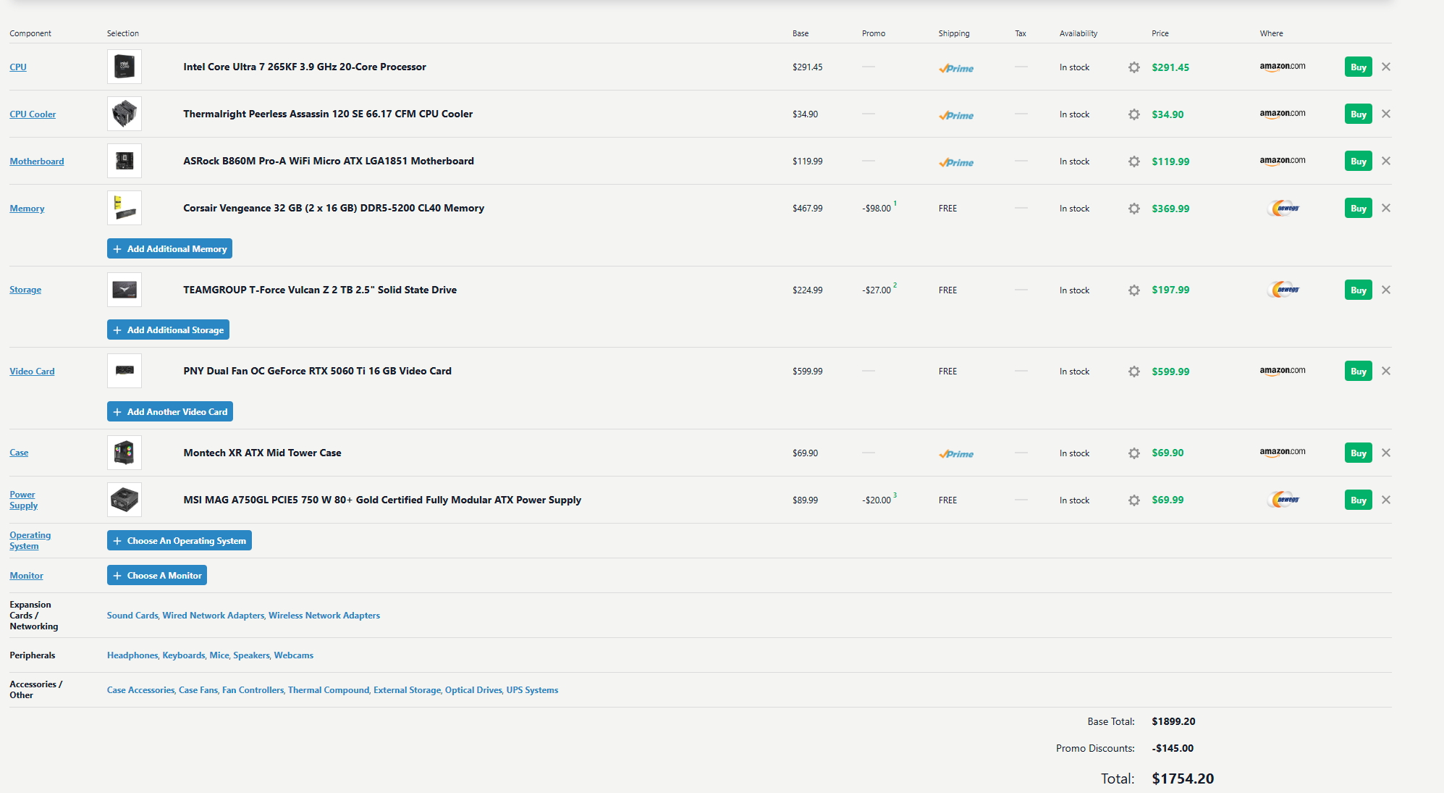The image size is (1444, 793).
Task: Browse UPS Systems accessories
Action: [532, 690]
